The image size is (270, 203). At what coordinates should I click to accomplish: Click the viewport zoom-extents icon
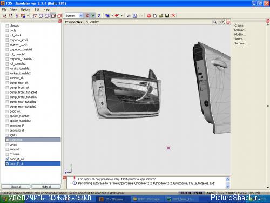click(224, 22)
